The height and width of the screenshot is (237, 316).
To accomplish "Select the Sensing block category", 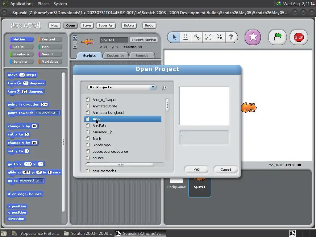I will 21,62.
